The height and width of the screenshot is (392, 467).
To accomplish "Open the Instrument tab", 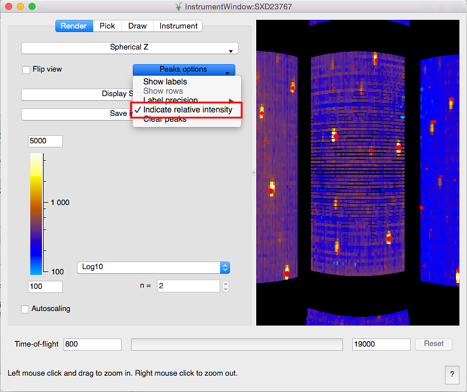I will [178, 26].
